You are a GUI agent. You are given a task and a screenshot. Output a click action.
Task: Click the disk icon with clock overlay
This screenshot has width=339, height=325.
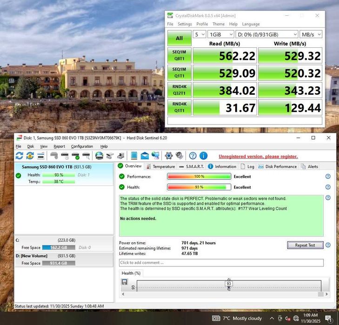[x=65, y=156]
